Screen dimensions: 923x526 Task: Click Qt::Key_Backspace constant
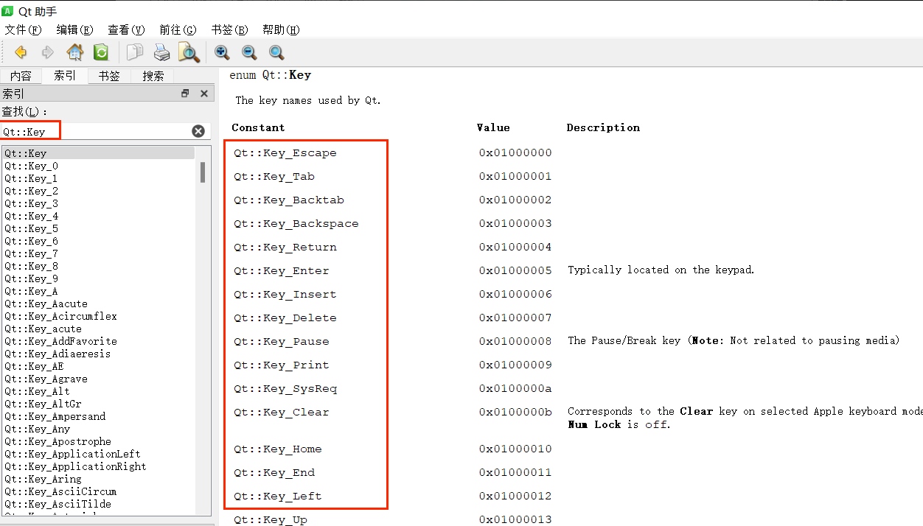[296, 224]
